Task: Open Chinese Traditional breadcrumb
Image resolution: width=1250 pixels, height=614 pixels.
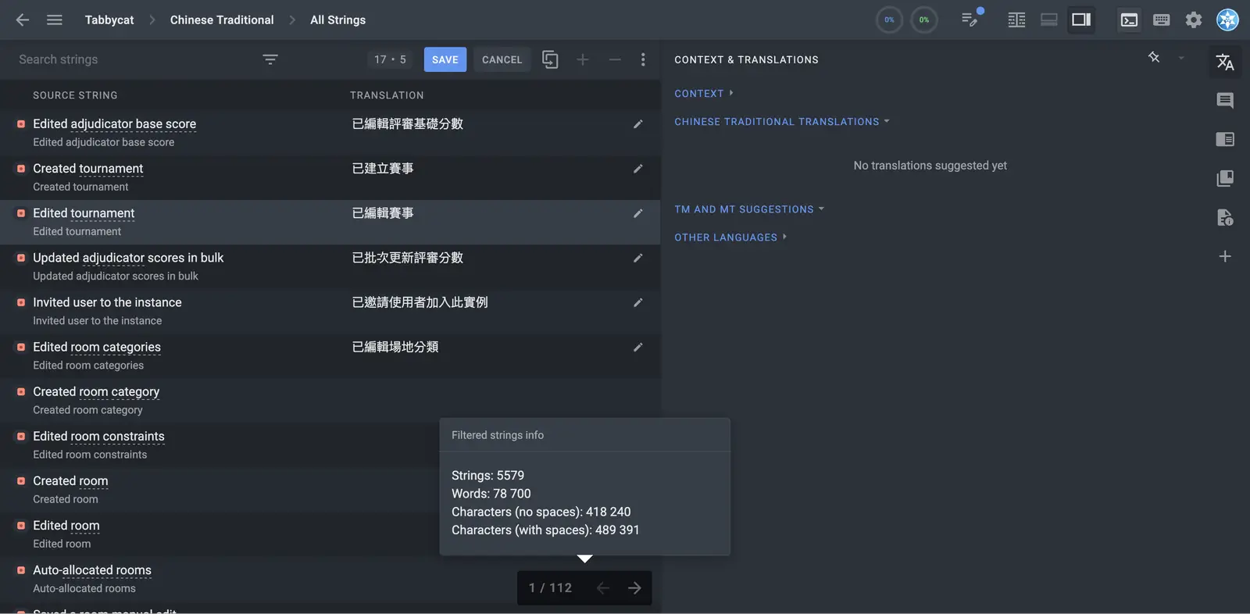Action: click(222, 20)
